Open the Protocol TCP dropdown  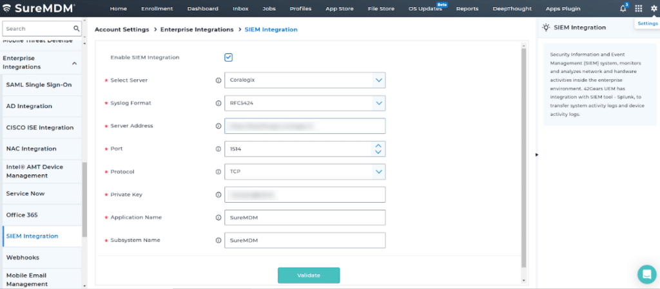click(x=305, y=171)
